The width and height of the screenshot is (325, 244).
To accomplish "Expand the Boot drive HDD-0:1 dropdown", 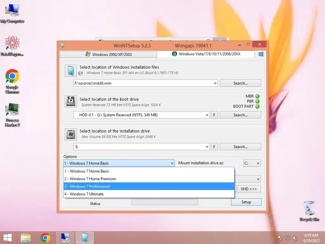I will tap(207, 115).
